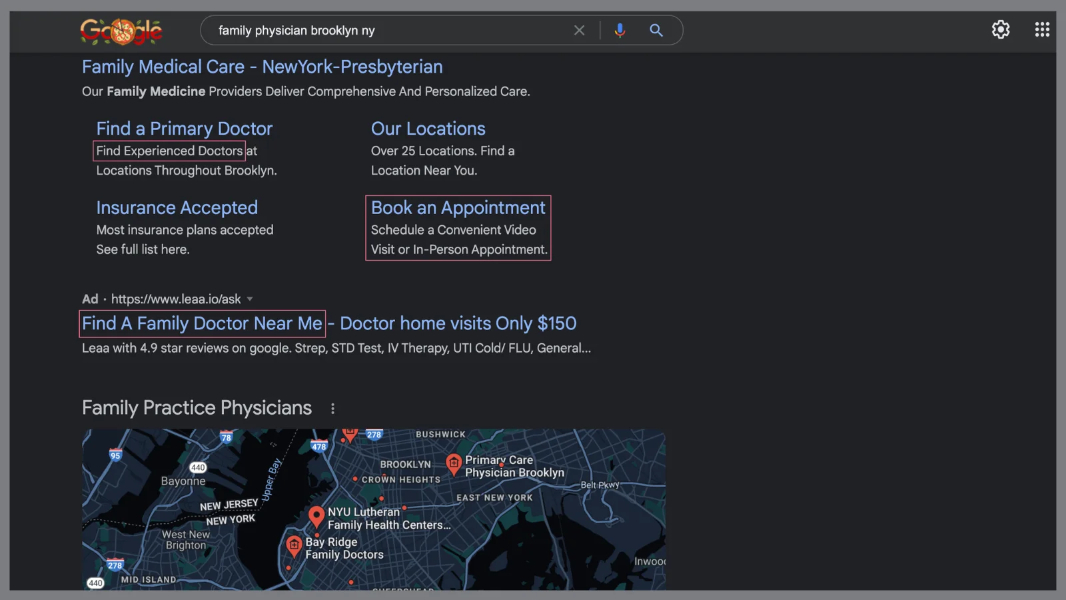Select the Bay Ridge Family Doctors map pin
The image size is (1066, 600).
(294, 546)
